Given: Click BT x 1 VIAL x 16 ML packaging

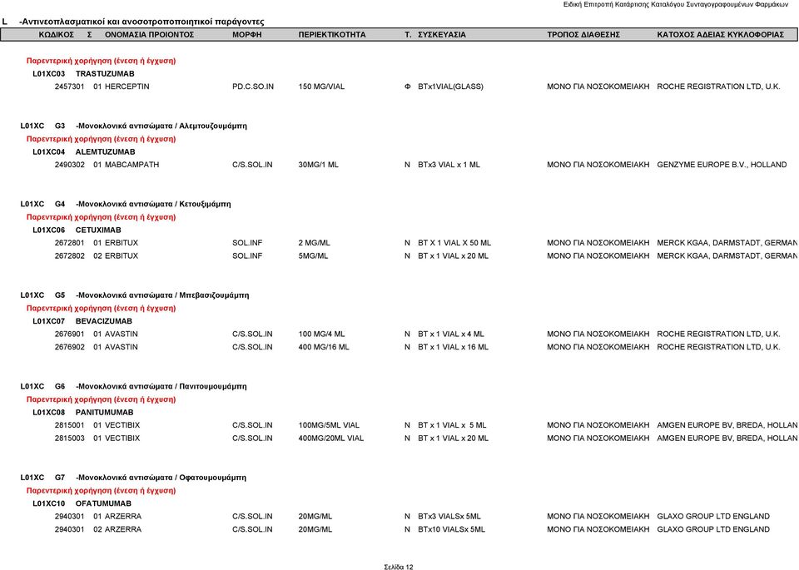Looking at the screenshot, I should pyautogui.click(x=453, y=347).
